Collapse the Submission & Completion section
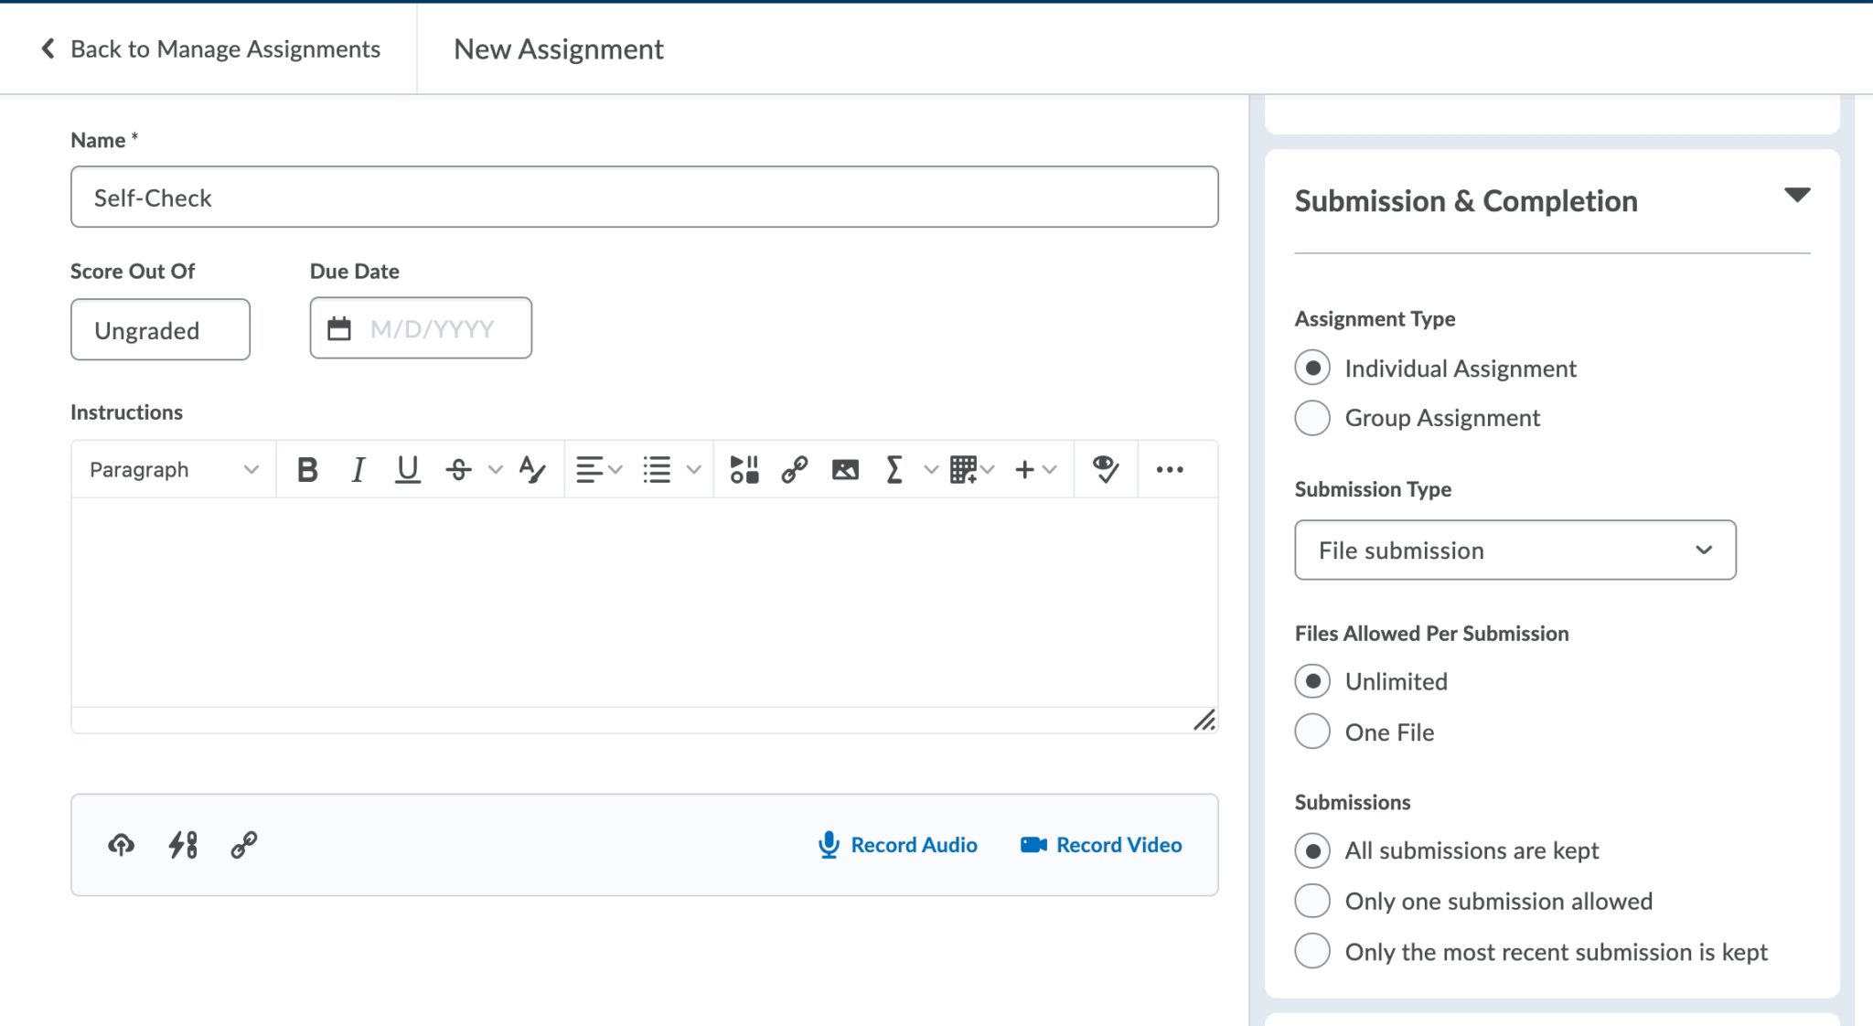Viewport: 1873px width, 1026px height. click(x=1795, y=196)
